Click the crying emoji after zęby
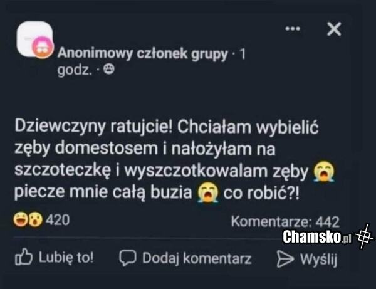The height and width of the screenshot is (289, 376). (x=324, y=172)
